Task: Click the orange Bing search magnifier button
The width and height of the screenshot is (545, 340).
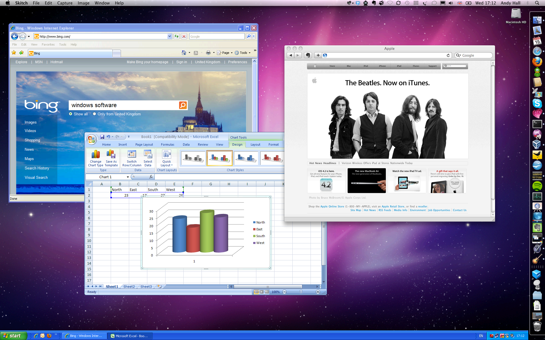Action: [183, 105]
